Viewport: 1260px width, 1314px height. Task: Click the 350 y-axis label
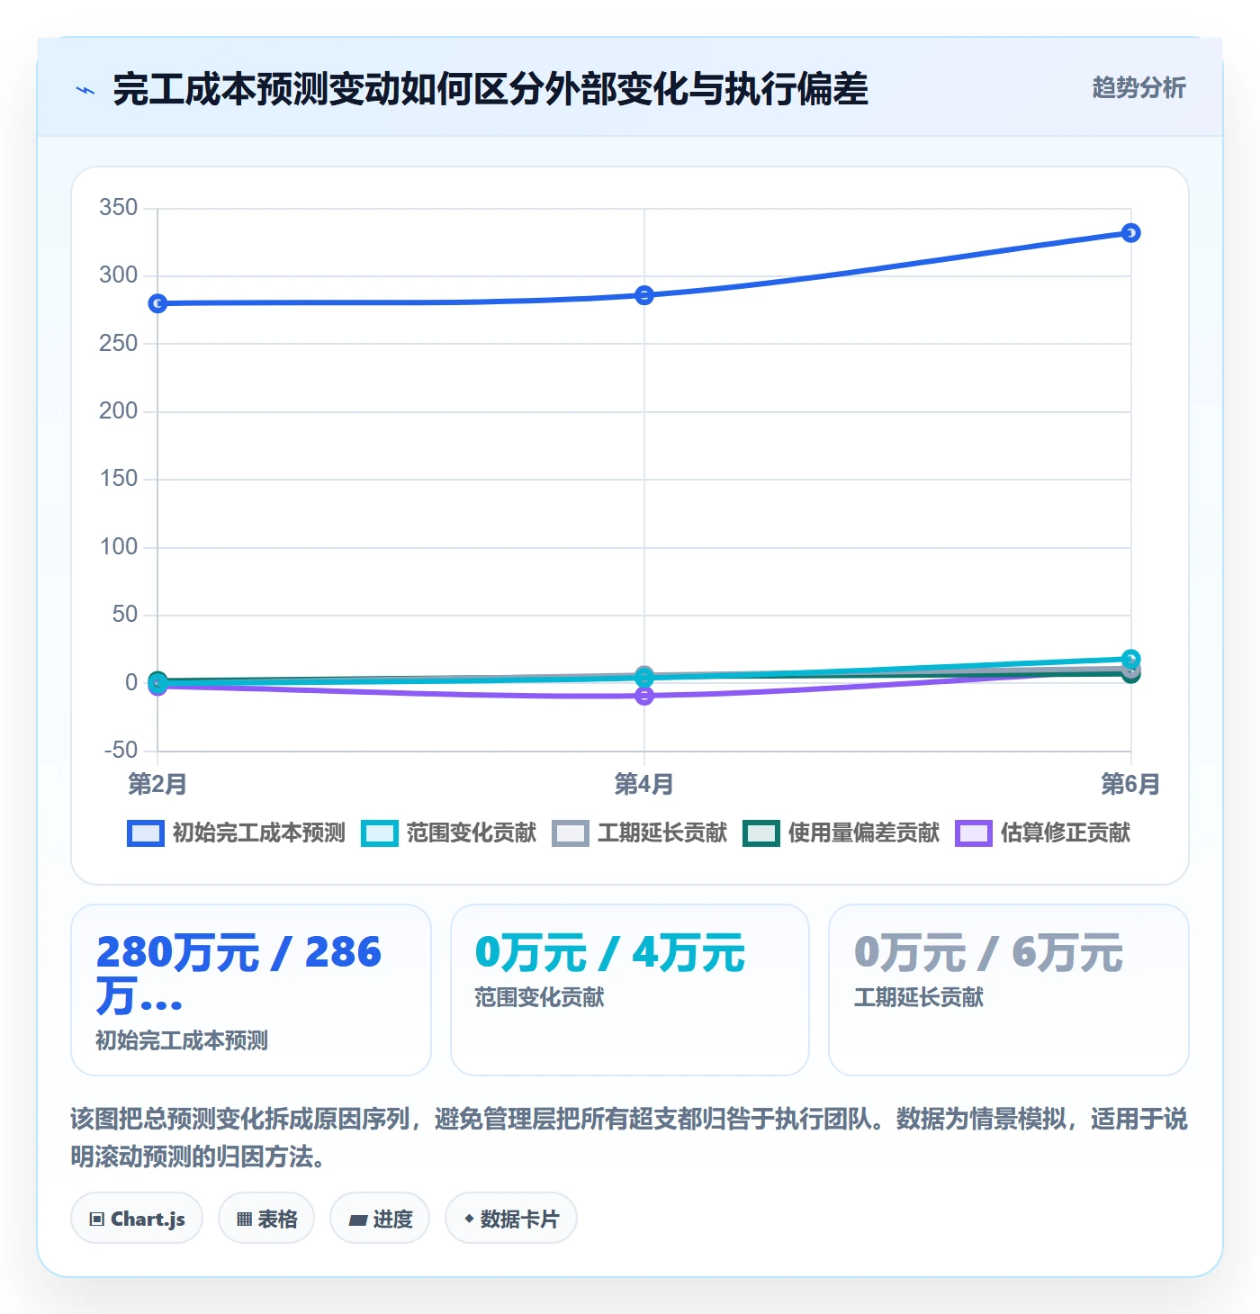(119, 208)
